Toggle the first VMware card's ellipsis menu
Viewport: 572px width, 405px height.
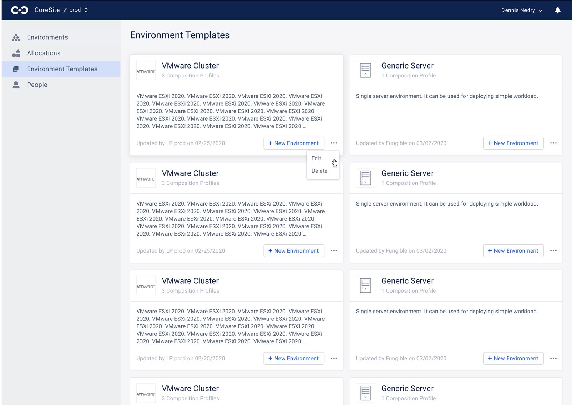[334, 143]
